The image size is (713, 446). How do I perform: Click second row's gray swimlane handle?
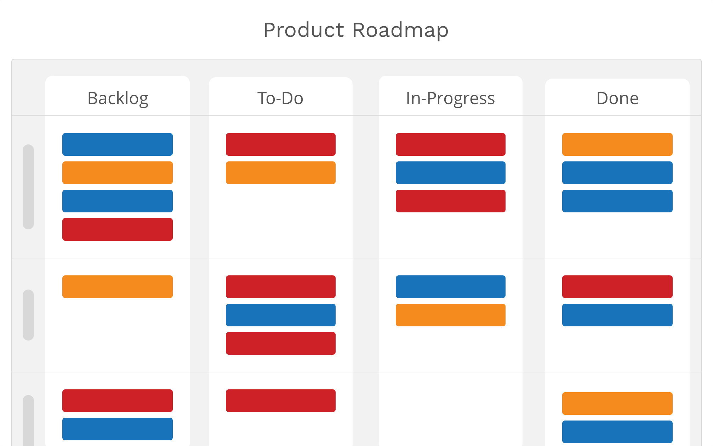28,315
